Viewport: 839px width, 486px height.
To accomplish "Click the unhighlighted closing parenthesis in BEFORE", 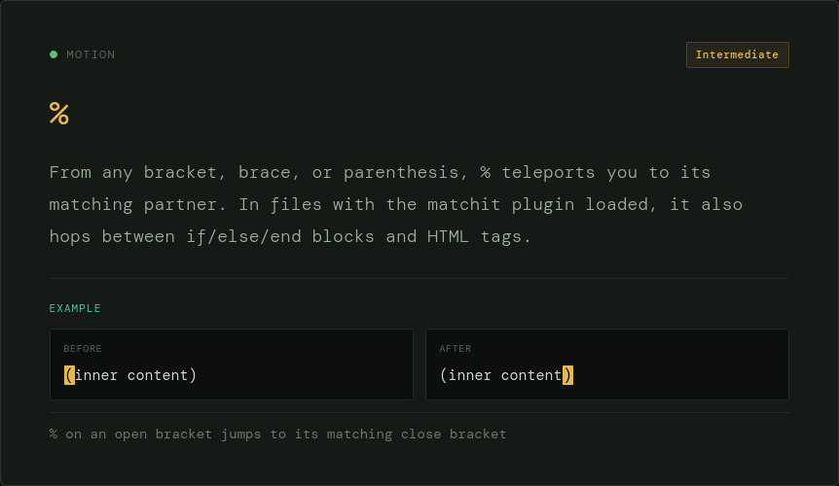I will [193, 375].
